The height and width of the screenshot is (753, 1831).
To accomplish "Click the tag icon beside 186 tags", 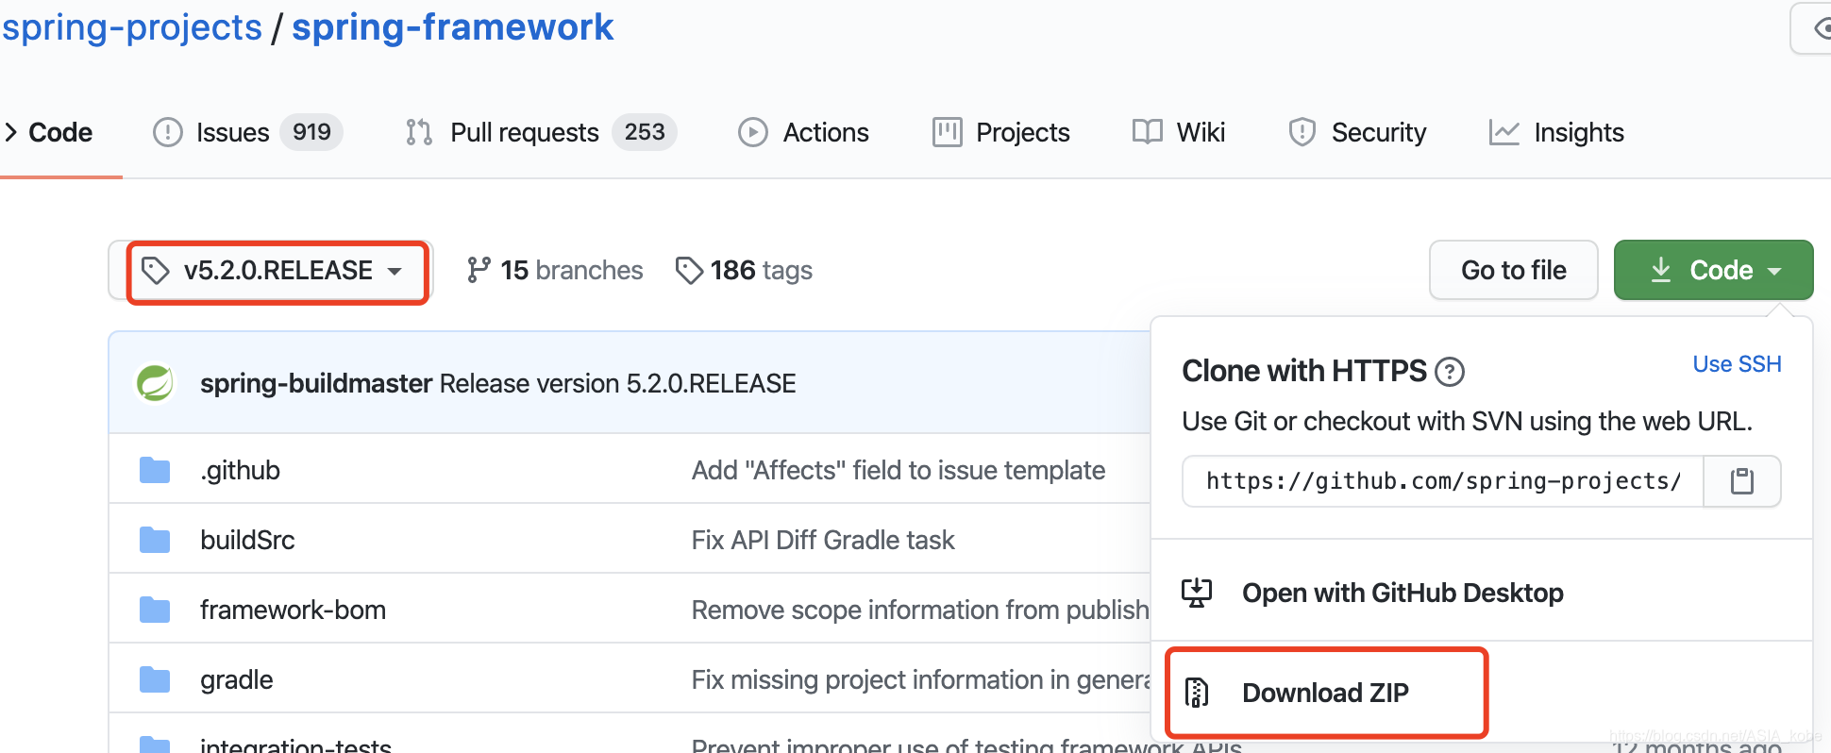I will tap(689, 271).
